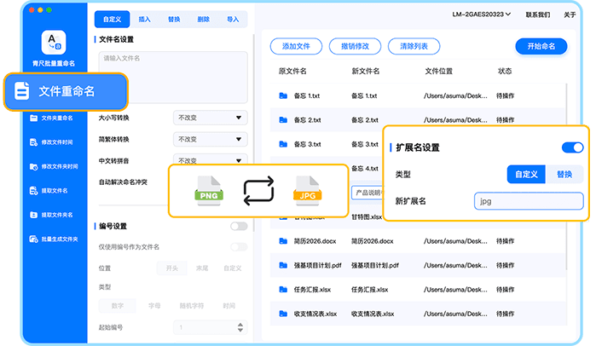This screenshot has width=596, height=346.
Task: Toggle the 扩展名设置 switch off
Action: point(572,147)
